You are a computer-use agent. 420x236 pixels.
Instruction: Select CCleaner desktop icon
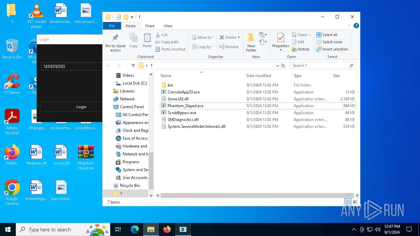tap(12, 84)
